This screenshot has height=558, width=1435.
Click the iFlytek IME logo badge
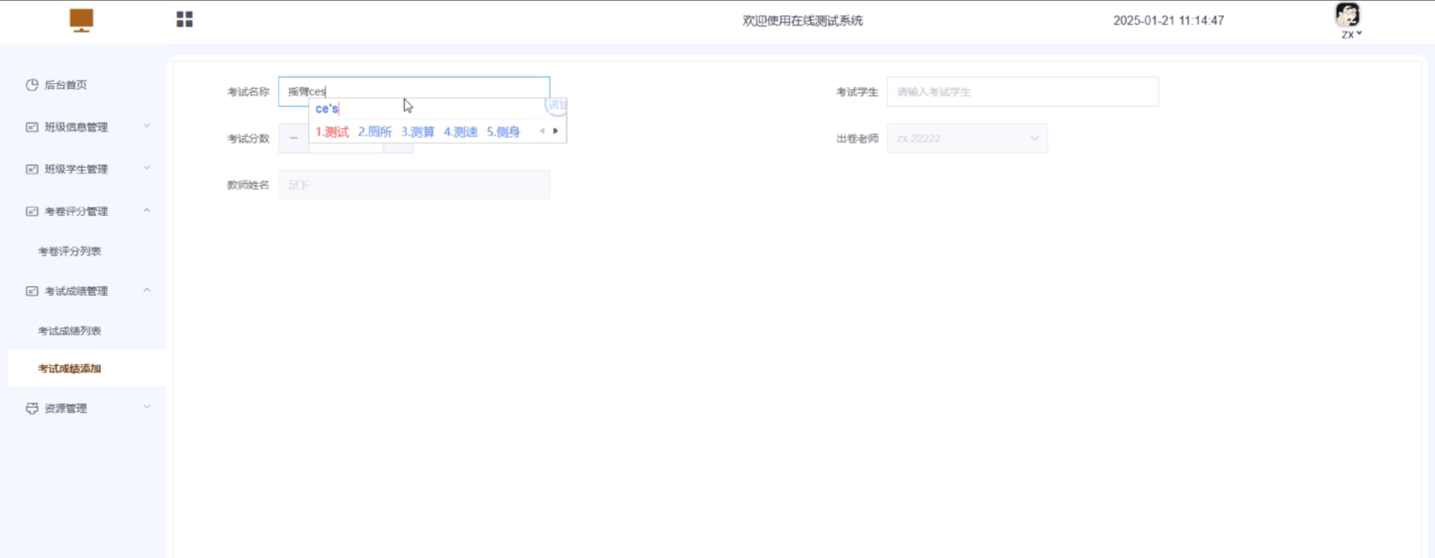(556, 105)
